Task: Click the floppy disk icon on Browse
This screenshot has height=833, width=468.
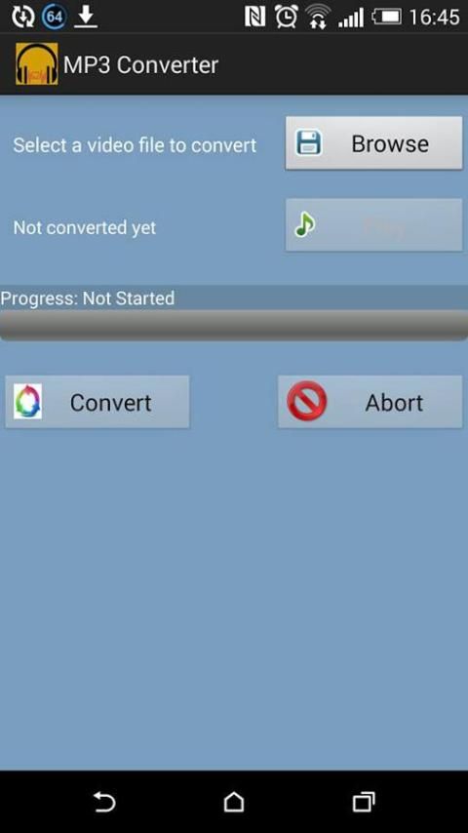Action: pos(309,143)
